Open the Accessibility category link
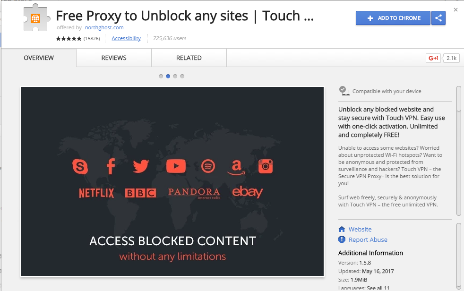This screenshot has width=464, height=291. (x=126, y=38)
